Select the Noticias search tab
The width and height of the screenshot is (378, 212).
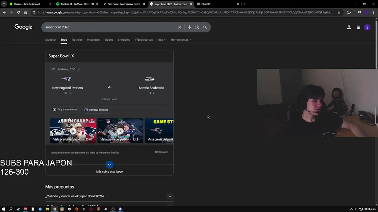pos(77,40)
